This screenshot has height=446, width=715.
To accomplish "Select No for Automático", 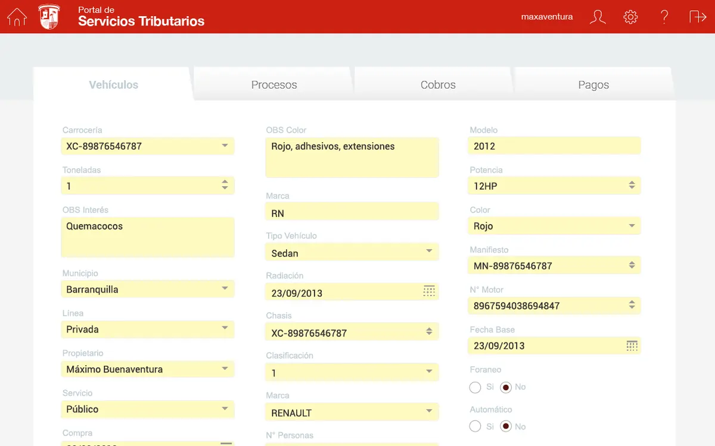I will coord(506,426).
